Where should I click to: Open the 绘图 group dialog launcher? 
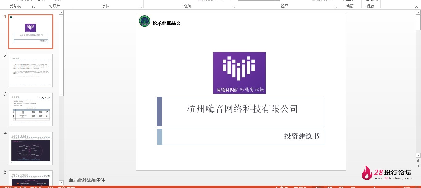[x=335, y=6]
